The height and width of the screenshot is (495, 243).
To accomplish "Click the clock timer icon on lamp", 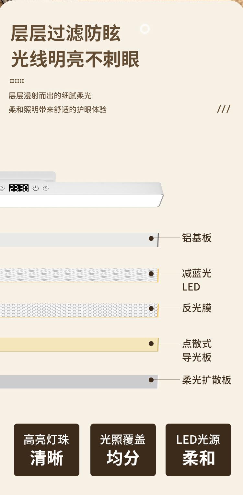I will [46, 188].
